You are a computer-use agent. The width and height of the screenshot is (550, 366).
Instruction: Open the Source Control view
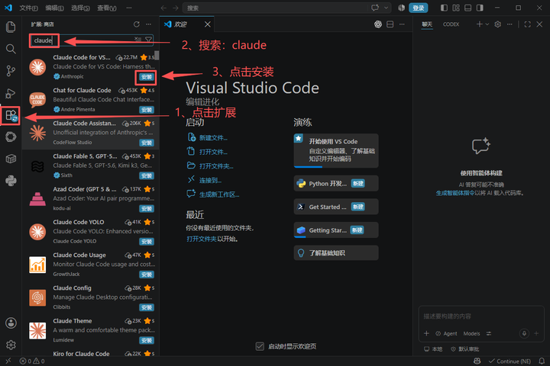[x=11, y=71]
